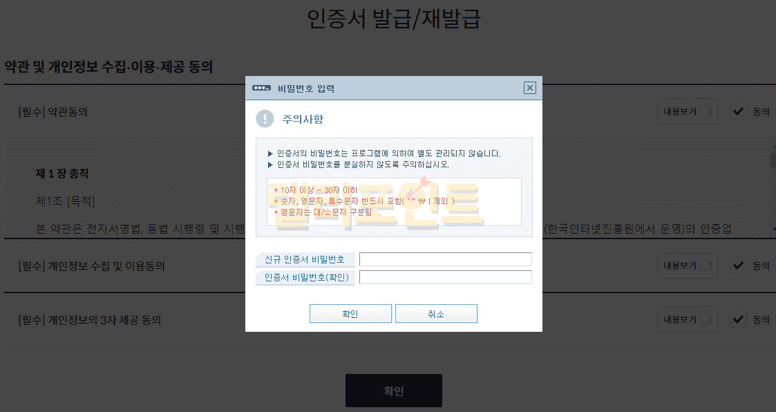Show 내용보기 for 개인정보의 3자 제공 동의
Image resolution: width=776 pixels, height=412 pixels.
point(687,320)
